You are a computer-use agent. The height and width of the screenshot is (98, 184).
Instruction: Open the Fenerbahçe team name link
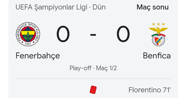tap(38, 56)
